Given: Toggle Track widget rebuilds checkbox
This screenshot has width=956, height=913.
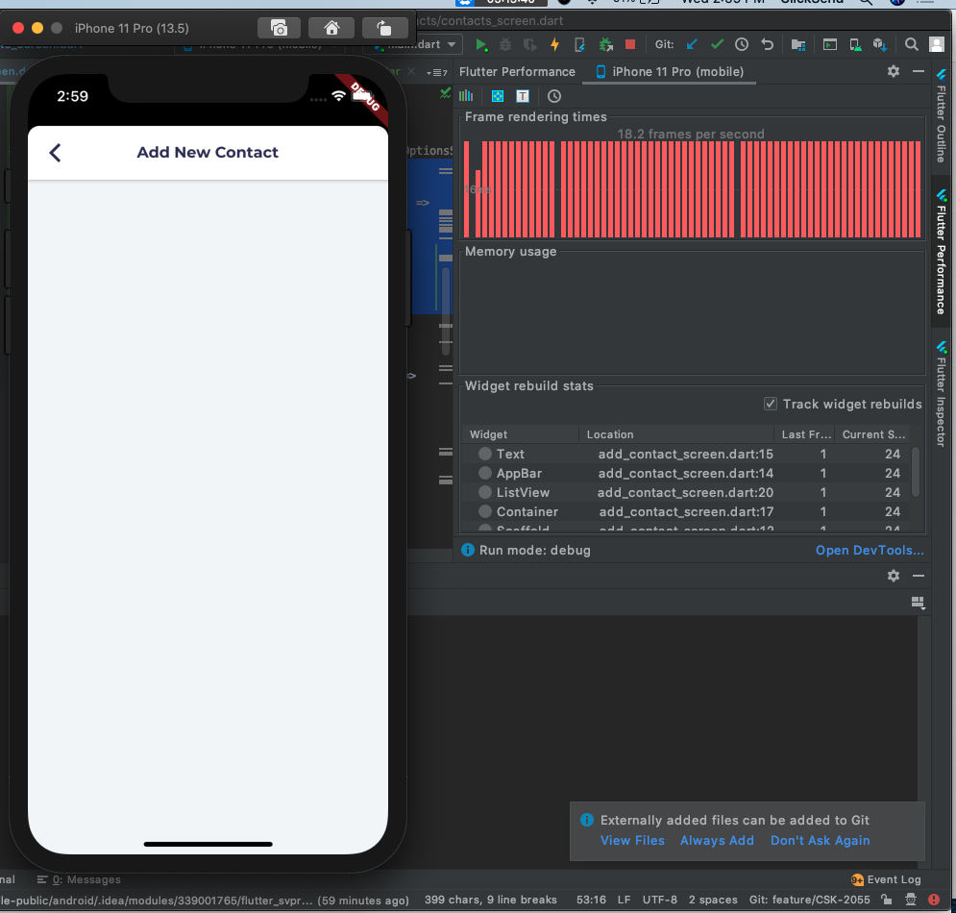Looking at the screenshot, I should coord(771,404).
